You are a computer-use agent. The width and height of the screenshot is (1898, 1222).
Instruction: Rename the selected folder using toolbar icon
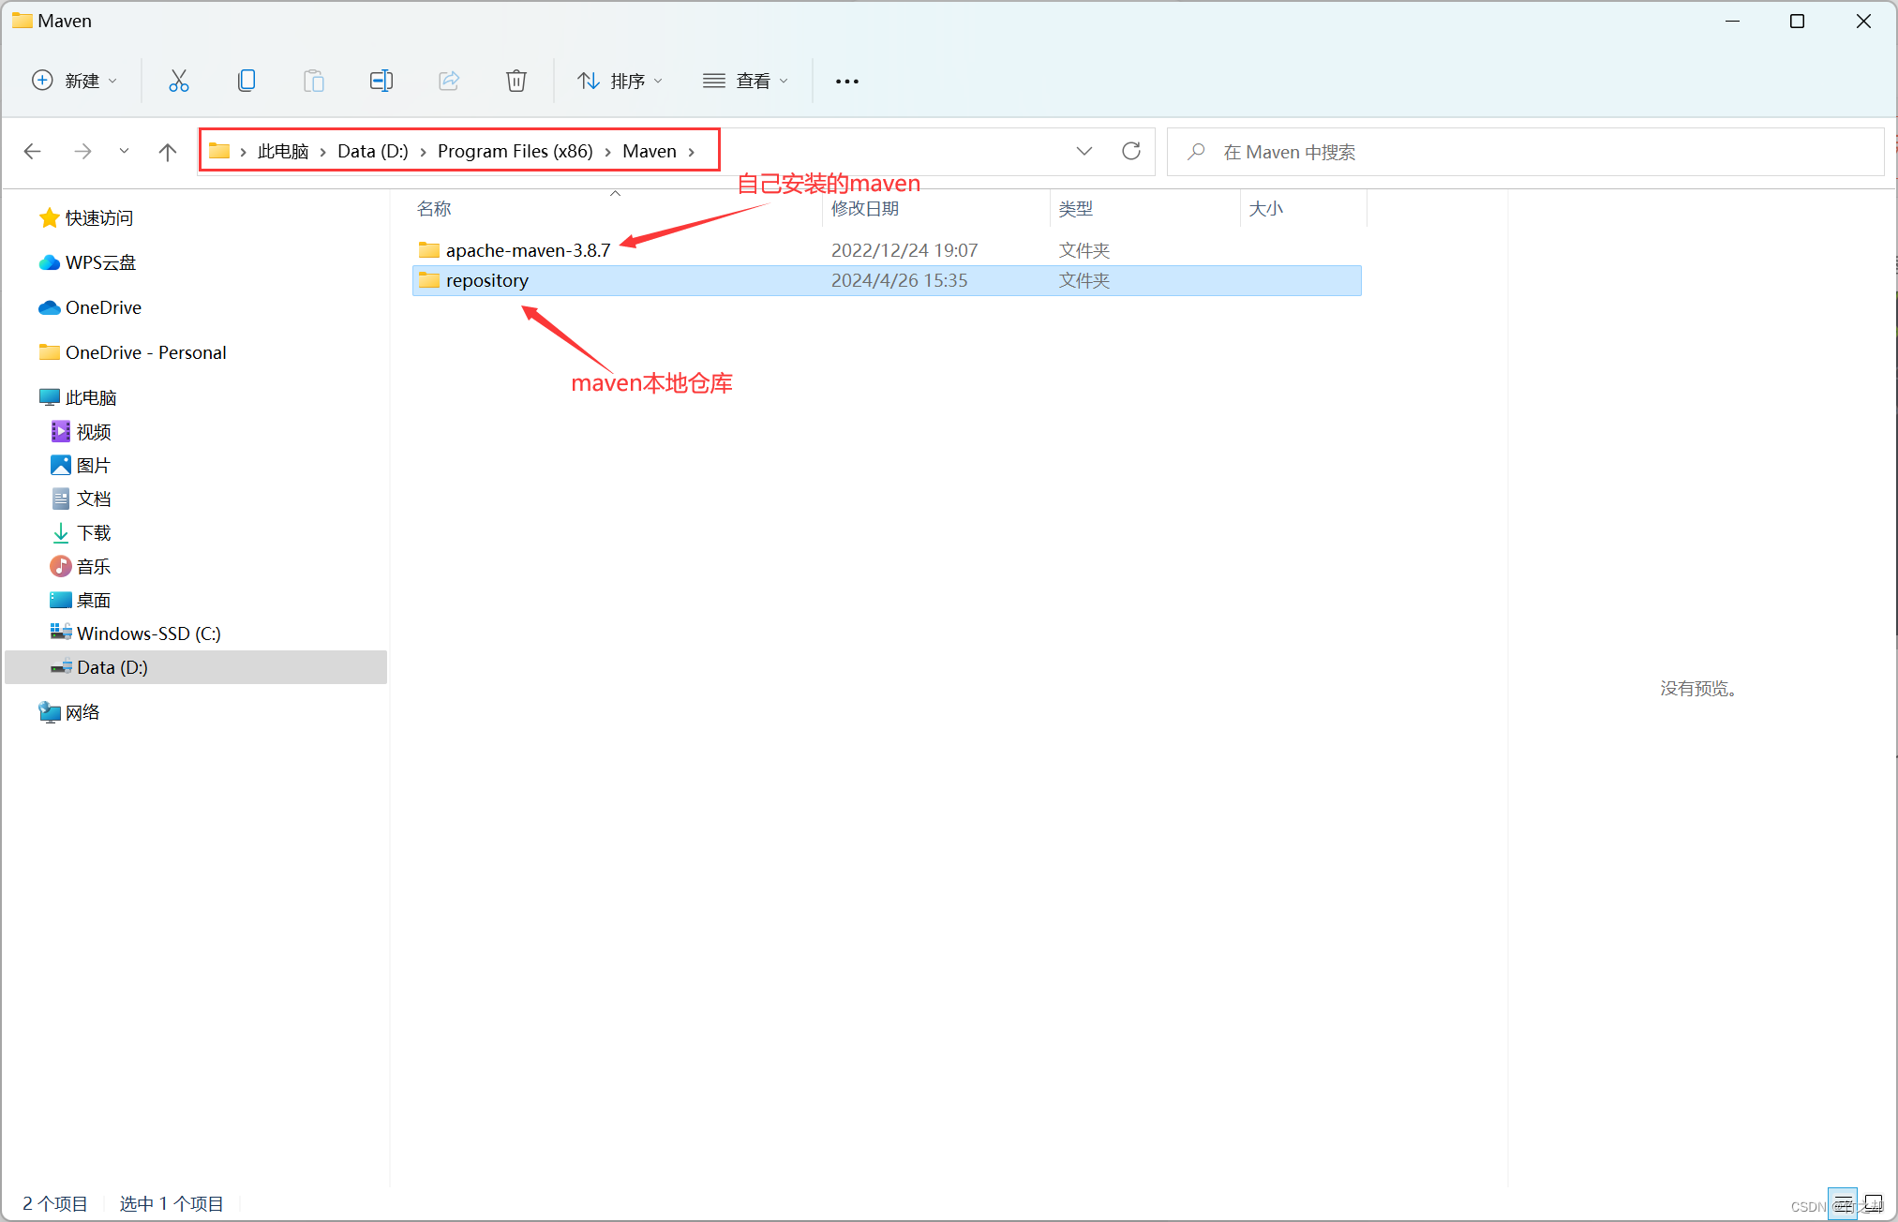(x=381, y=81)
